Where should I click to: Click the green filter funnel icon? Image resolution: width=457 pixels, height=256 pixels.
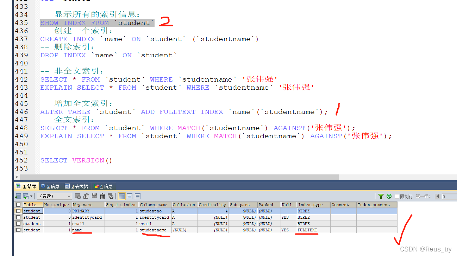coord(381,196)
